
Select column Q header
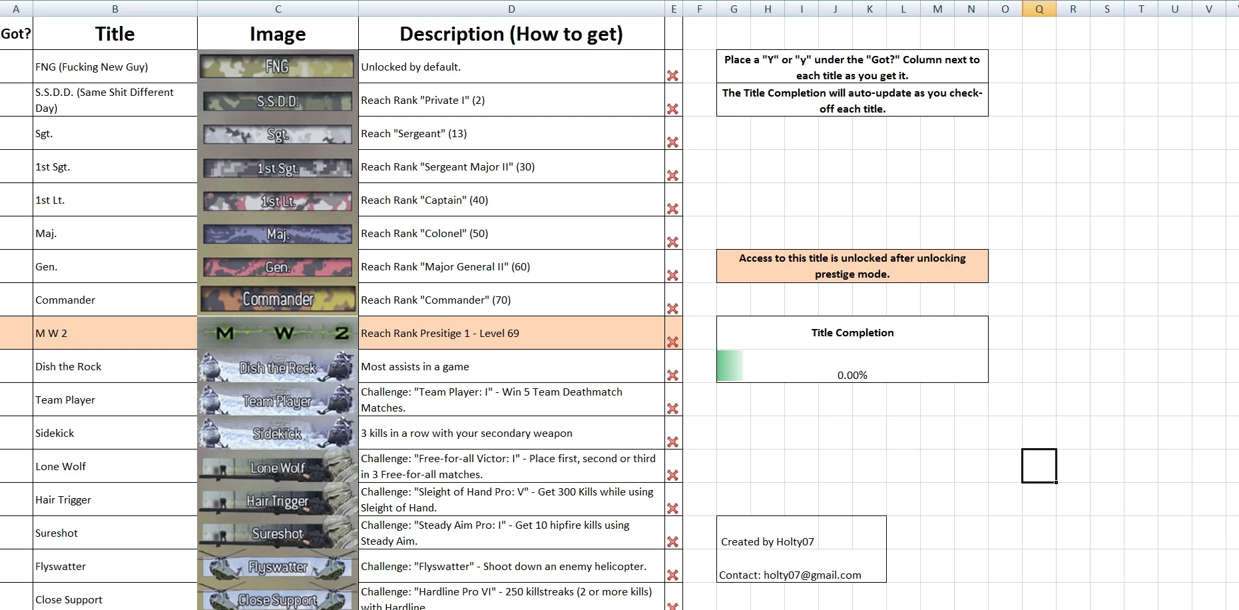click(x=1039, y=9)
